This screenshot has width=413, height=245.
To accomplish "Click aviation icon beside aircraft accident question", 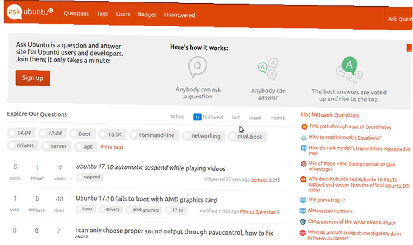I will pos(303,233).
